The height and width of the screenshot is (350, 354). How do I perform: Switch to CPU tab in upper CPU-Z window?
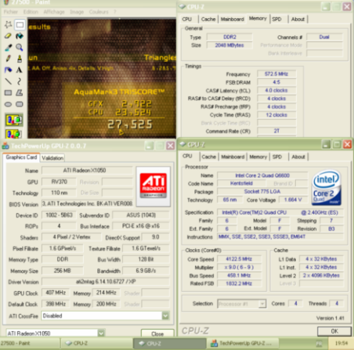click(187, 19)
